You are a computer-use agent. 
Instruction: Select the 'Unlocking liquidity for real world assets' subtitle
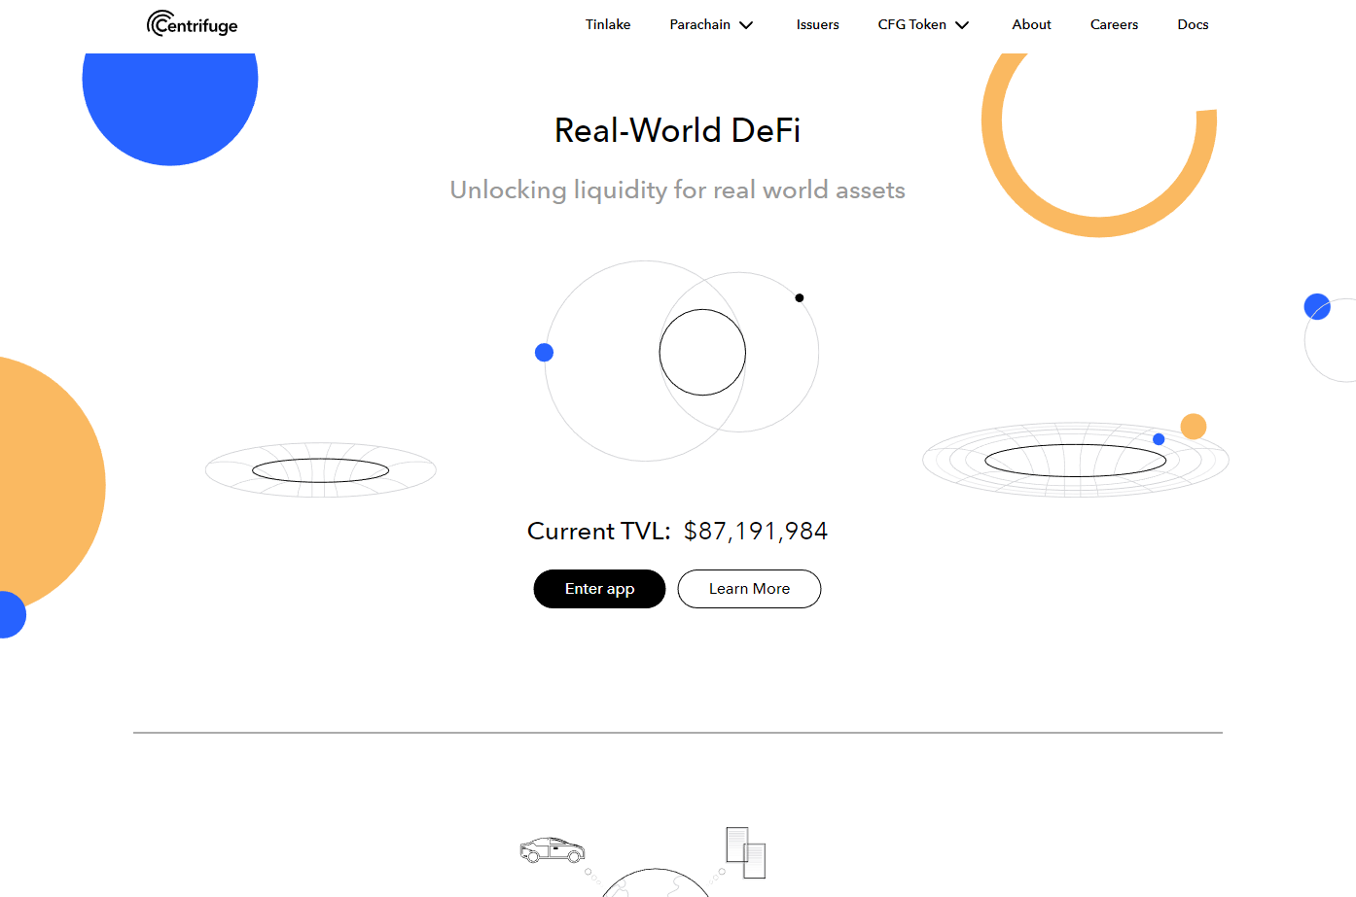pos(678,190)
